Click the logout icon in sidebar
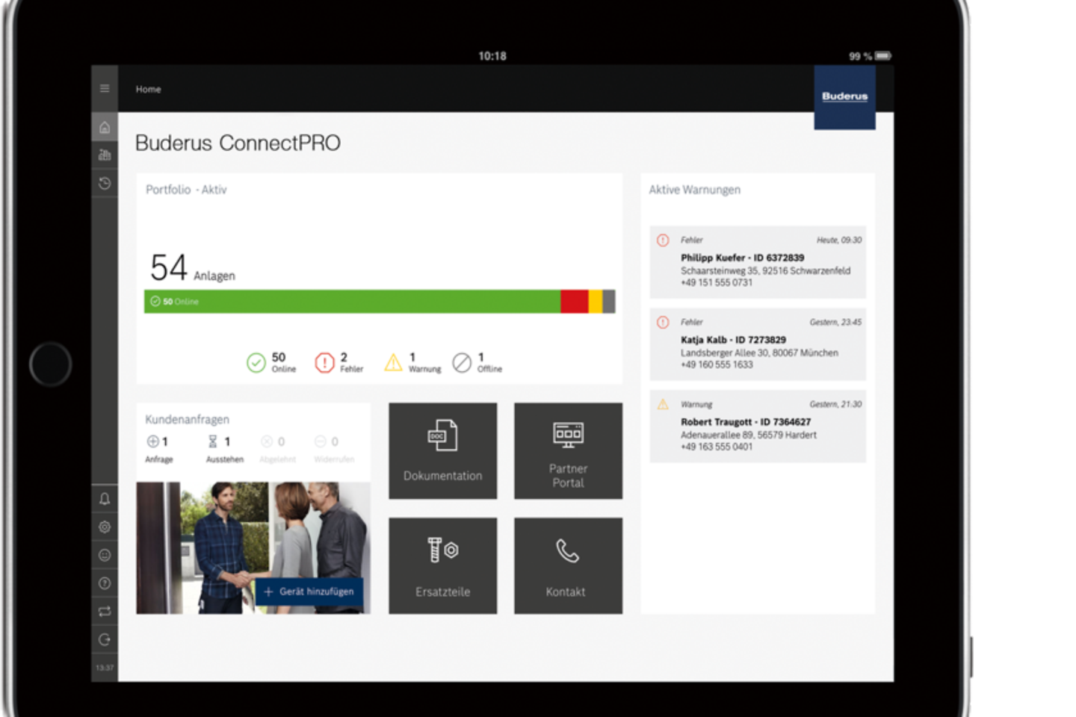The width and height of the screenshot is (1076, 717). 105,639
